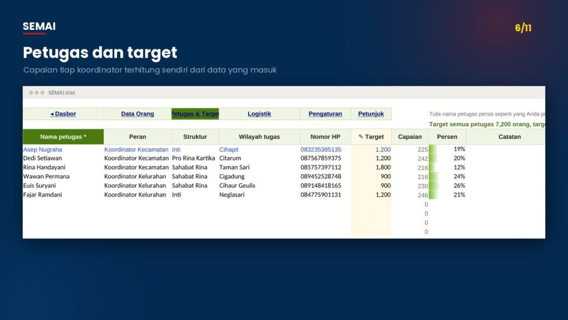Open the Petunjuk link
Image resolution: width=568 pixels, height=320 pixels.
[x=371, y=114]
